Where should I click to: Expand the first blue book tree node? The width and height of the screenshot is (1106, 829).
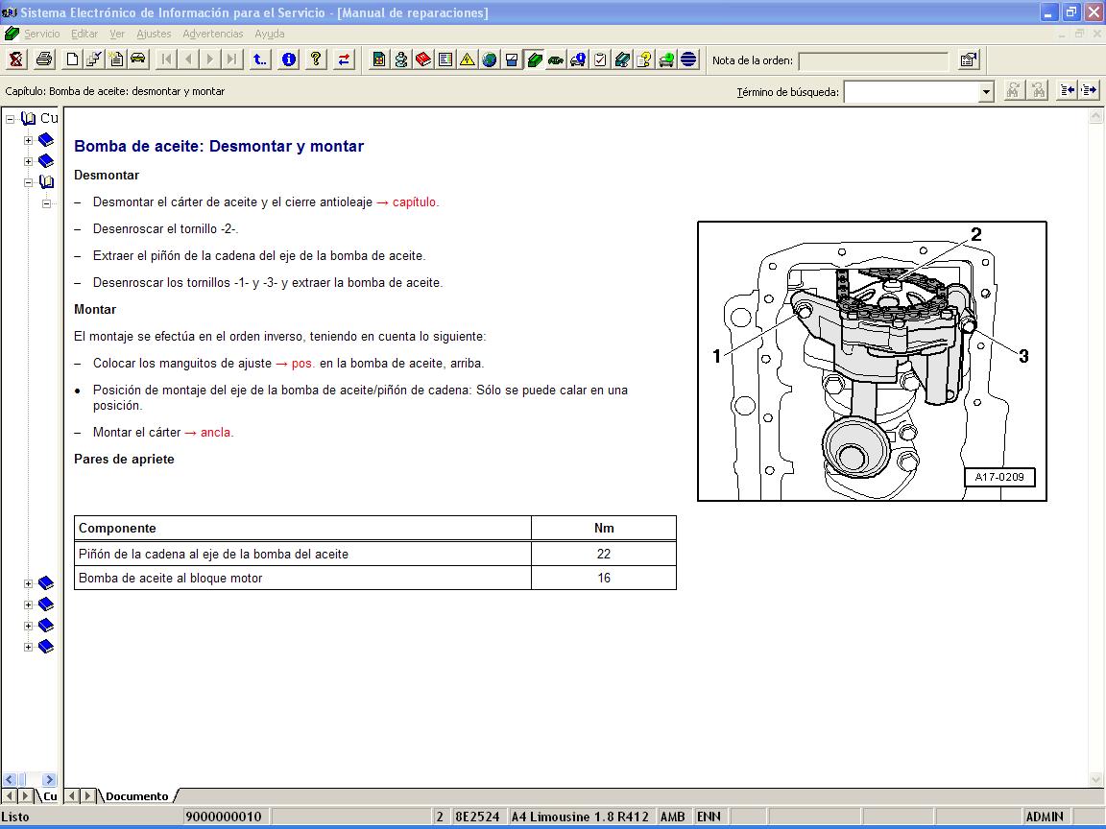coord(28,140)
